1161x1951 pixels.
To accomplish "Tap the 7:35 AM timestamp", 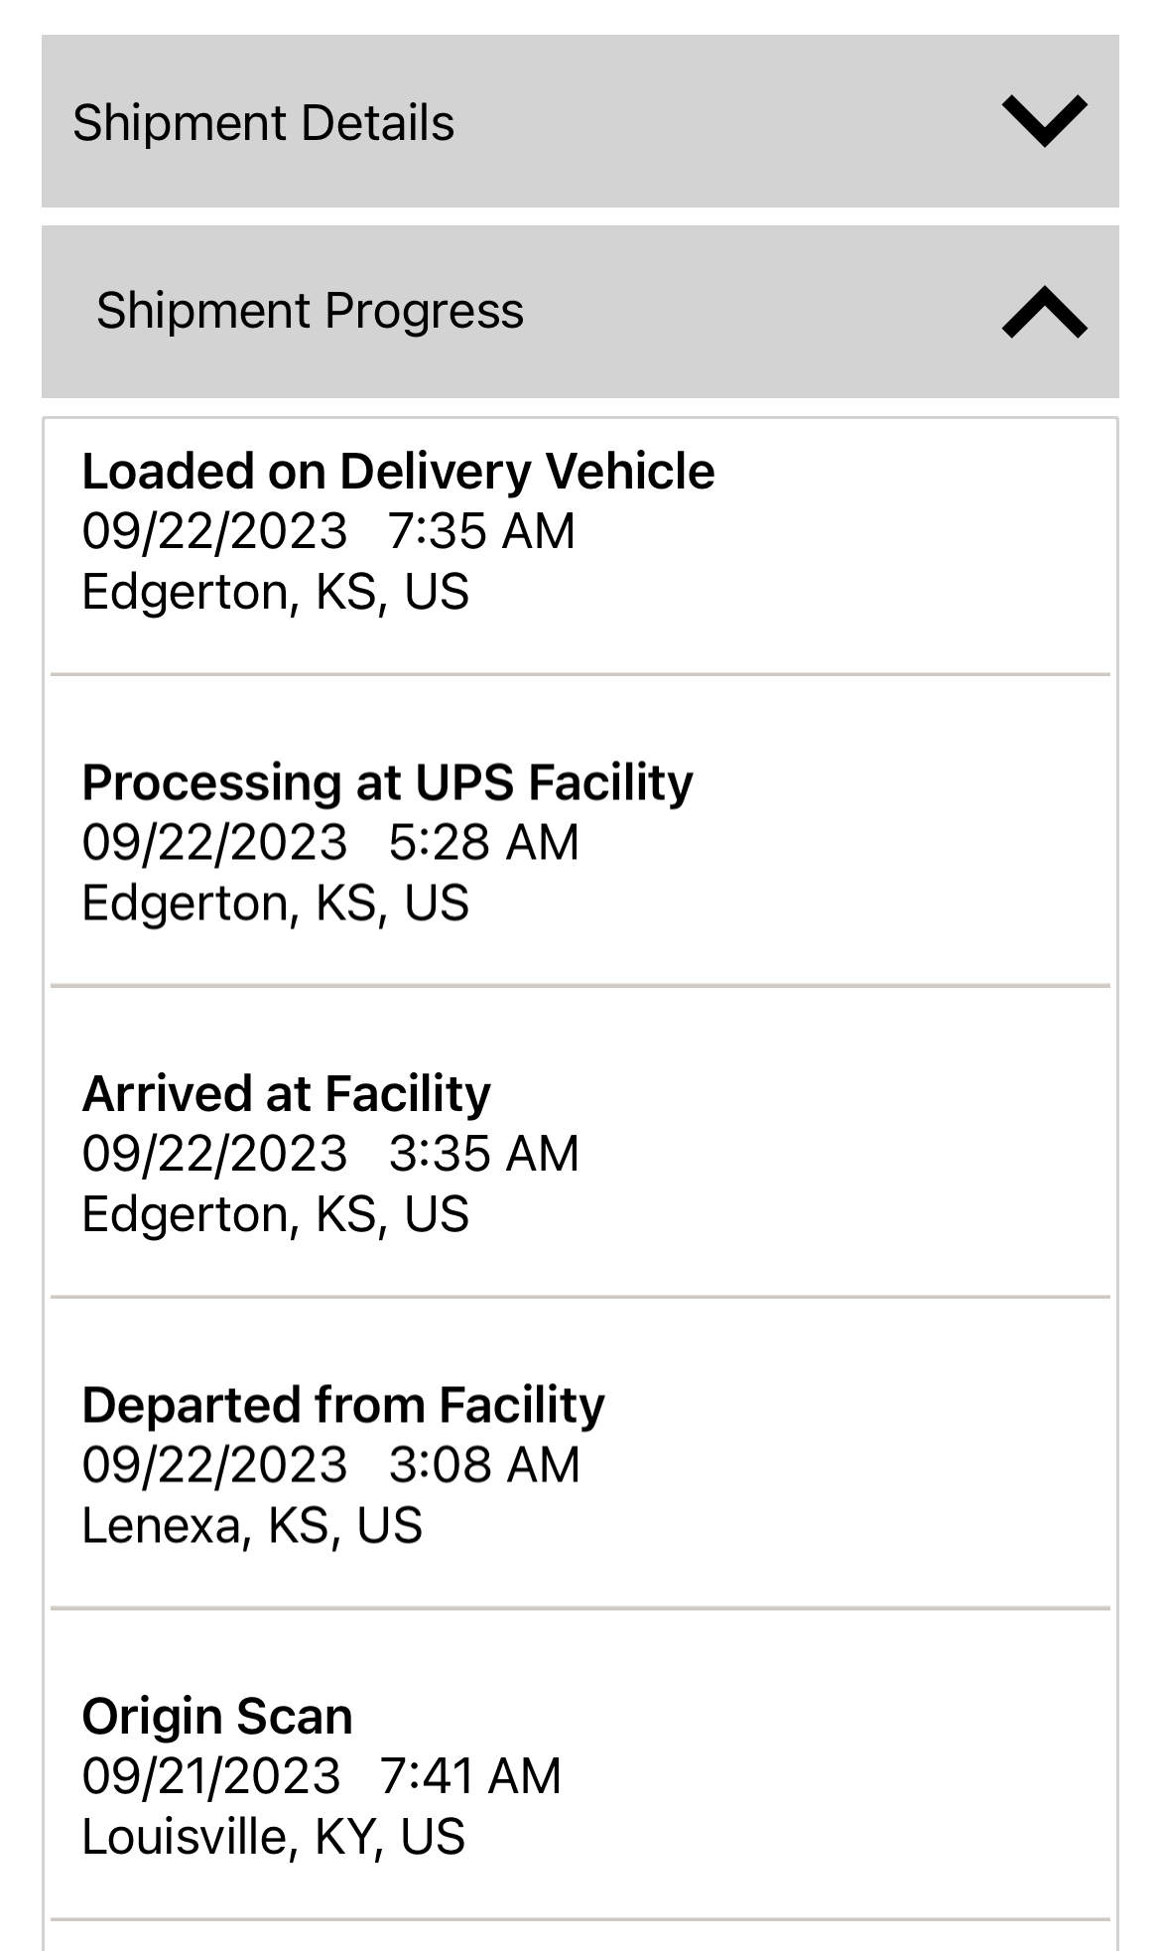I will coord(481,531).
